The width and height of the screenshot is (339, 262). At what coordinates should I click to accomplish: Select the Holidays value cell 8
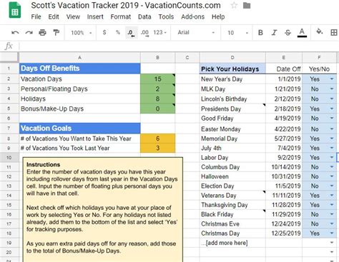coord(157,99)
